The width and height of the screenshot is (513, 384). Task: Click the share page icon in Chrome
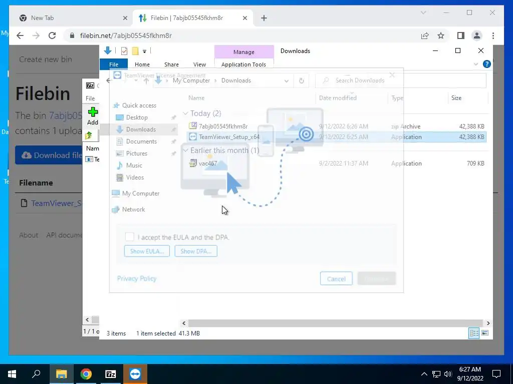[425, 35]
